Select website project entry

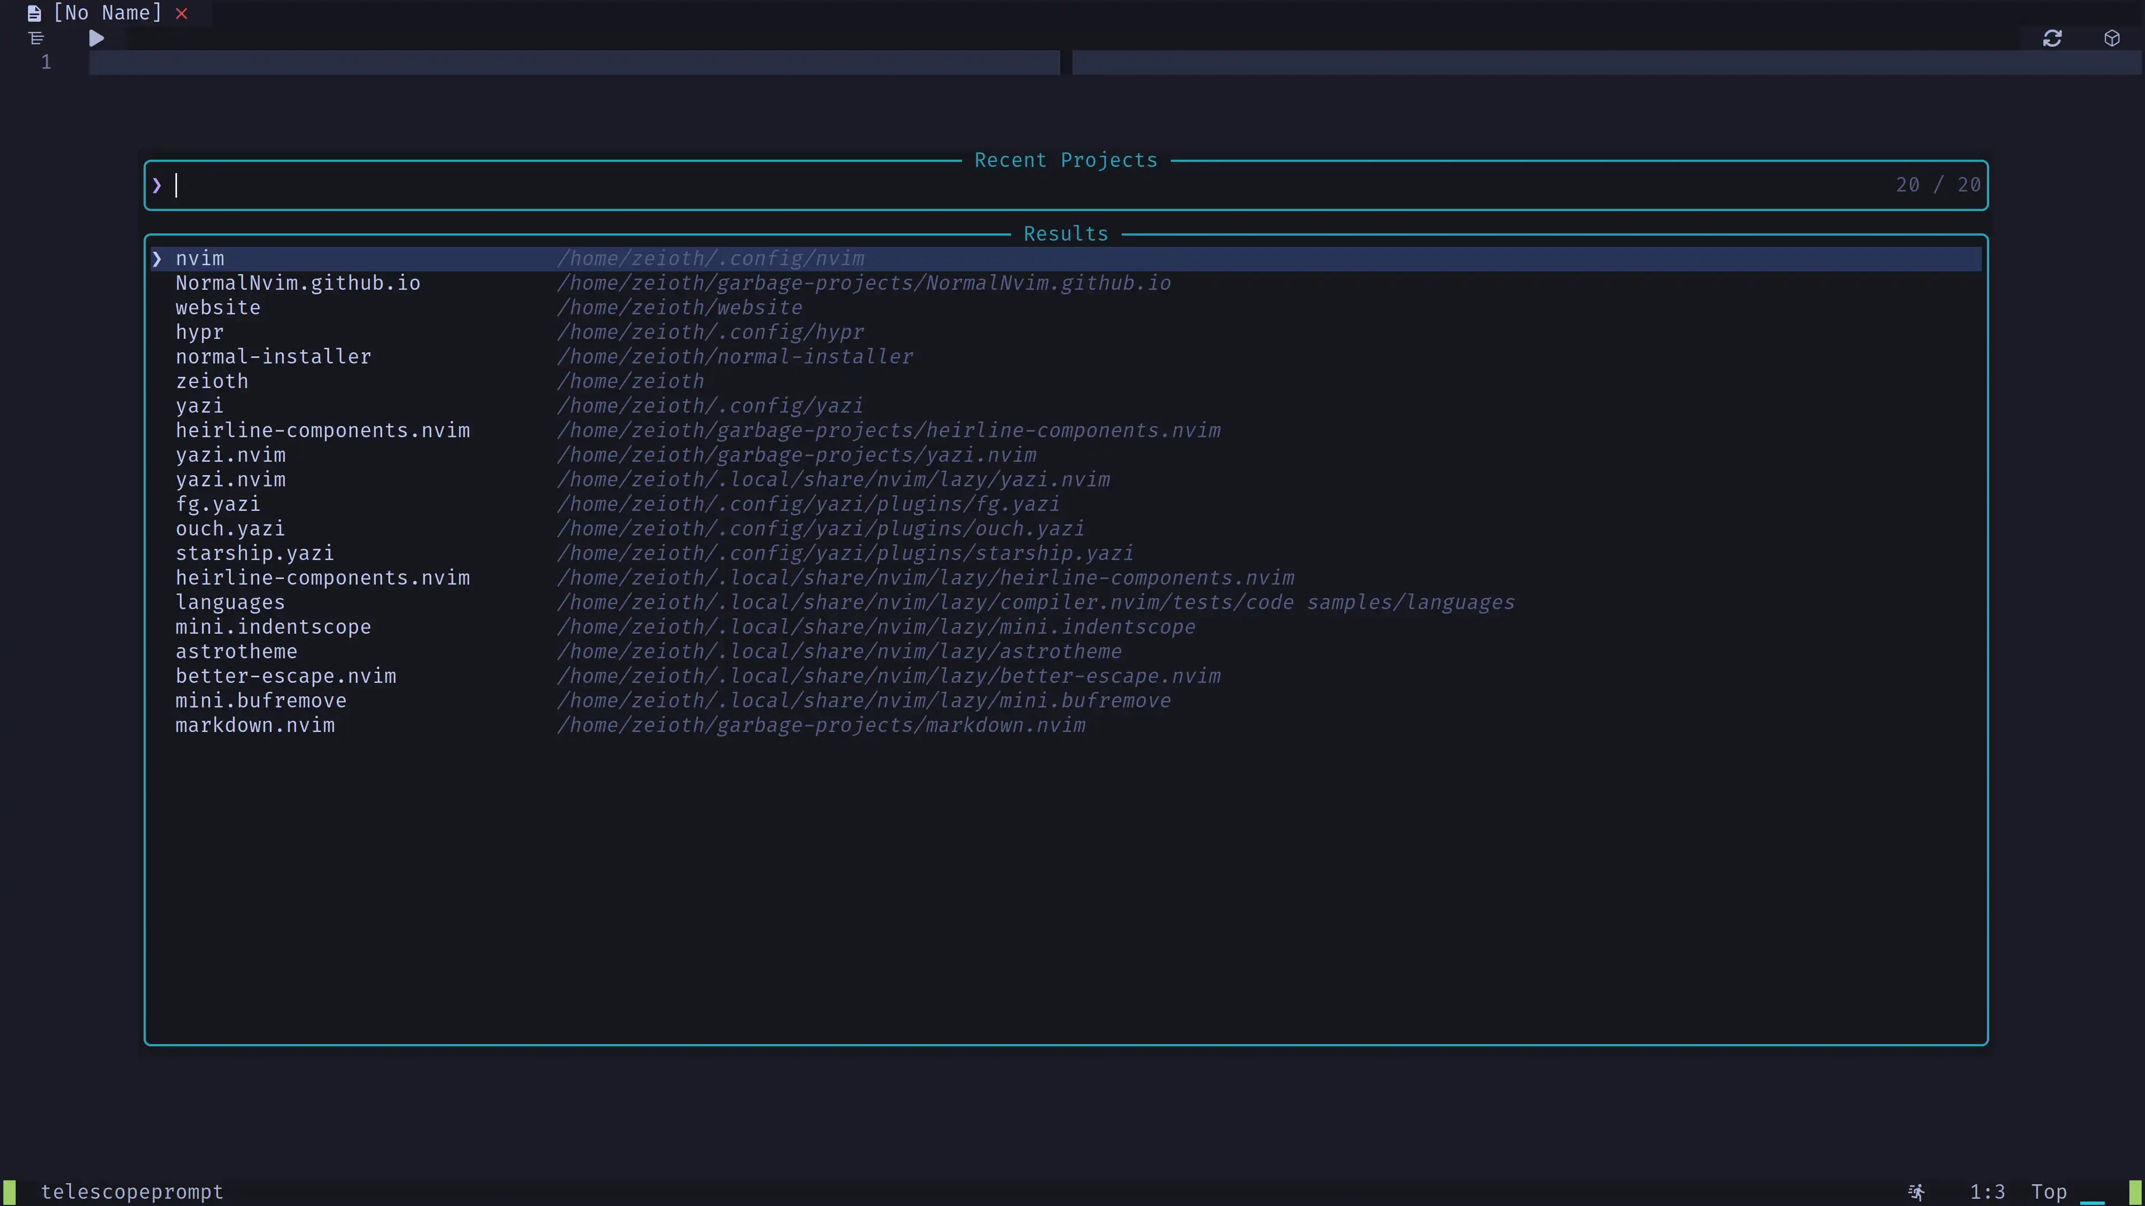coord(218,308)
